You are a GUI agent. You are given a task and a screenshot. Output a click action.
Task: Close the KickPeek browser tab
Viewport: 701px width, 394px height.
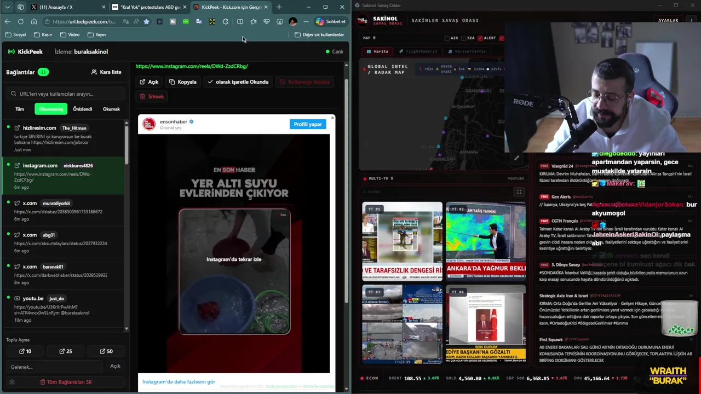pos(267,7)
